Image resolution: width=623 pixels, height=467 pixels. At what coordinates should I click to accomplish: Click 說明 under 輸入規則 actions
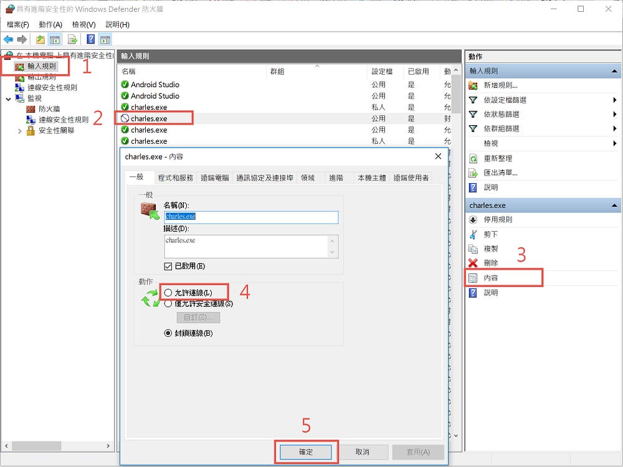(491, 187)
